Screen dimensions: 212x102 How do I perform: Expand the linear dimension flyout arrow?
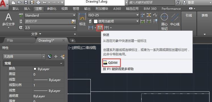(95, 28)
